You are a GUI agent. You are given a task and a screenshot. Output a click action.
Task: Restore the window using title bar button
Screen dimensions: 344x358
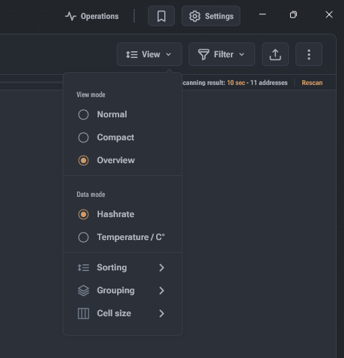[x=294, y=15]
